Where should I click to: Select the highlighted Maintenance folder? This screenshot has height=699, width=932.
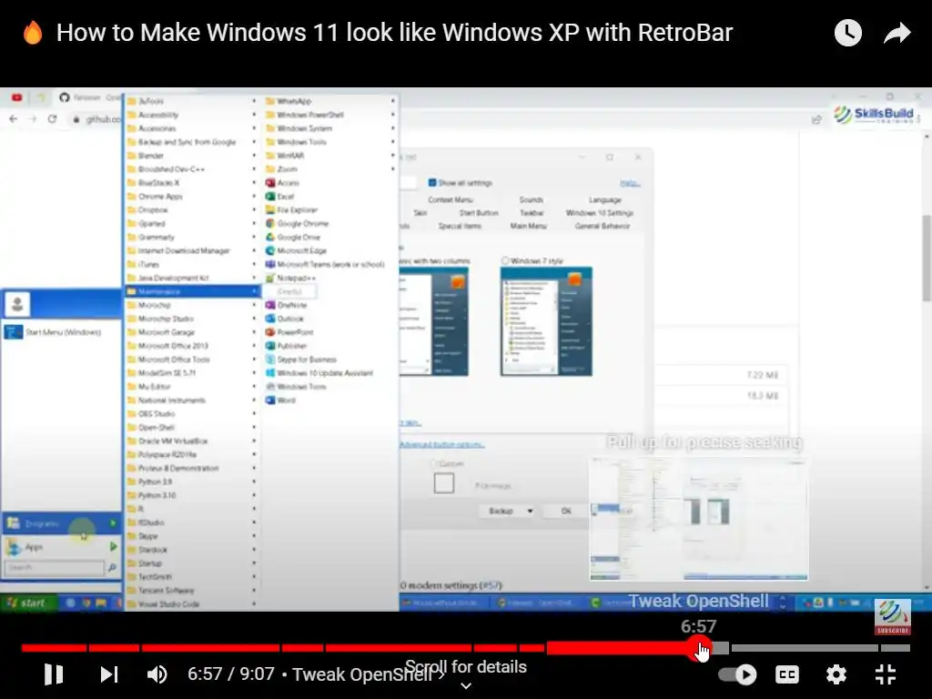tap(192, 292)
